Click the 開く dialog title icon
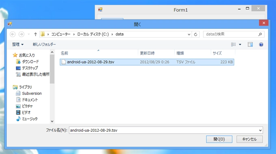This screenshot has height=154, width=276. tap(10, 24)
